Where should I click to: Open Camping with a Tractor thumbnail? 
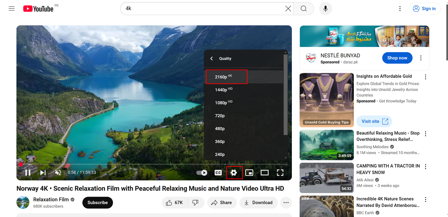(327, 178)
